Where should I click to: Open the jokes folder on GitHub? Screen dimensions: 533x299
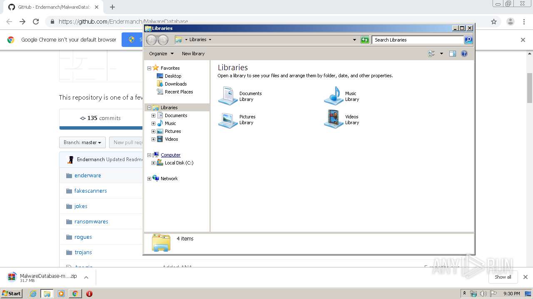(81, 206)
